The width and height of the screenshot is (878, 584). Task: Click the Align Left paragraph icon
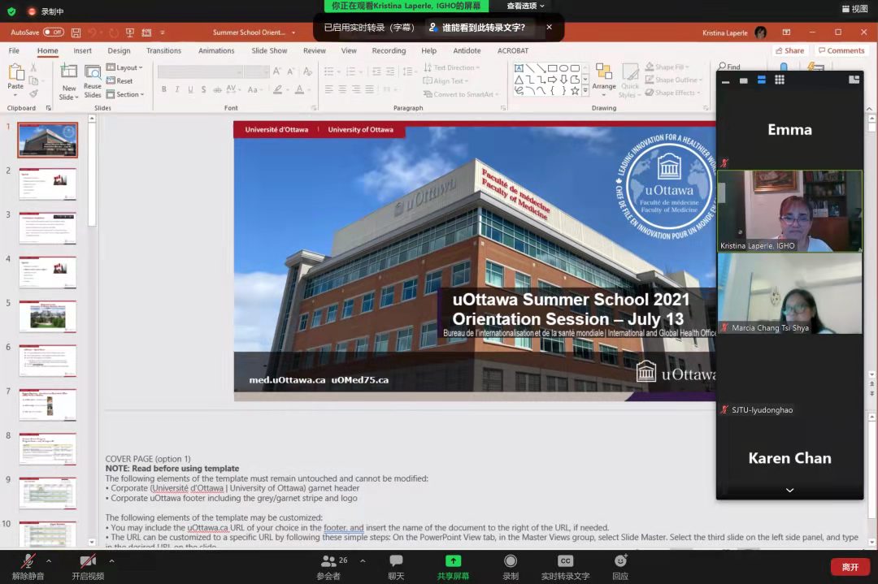[x=328, y=89]
